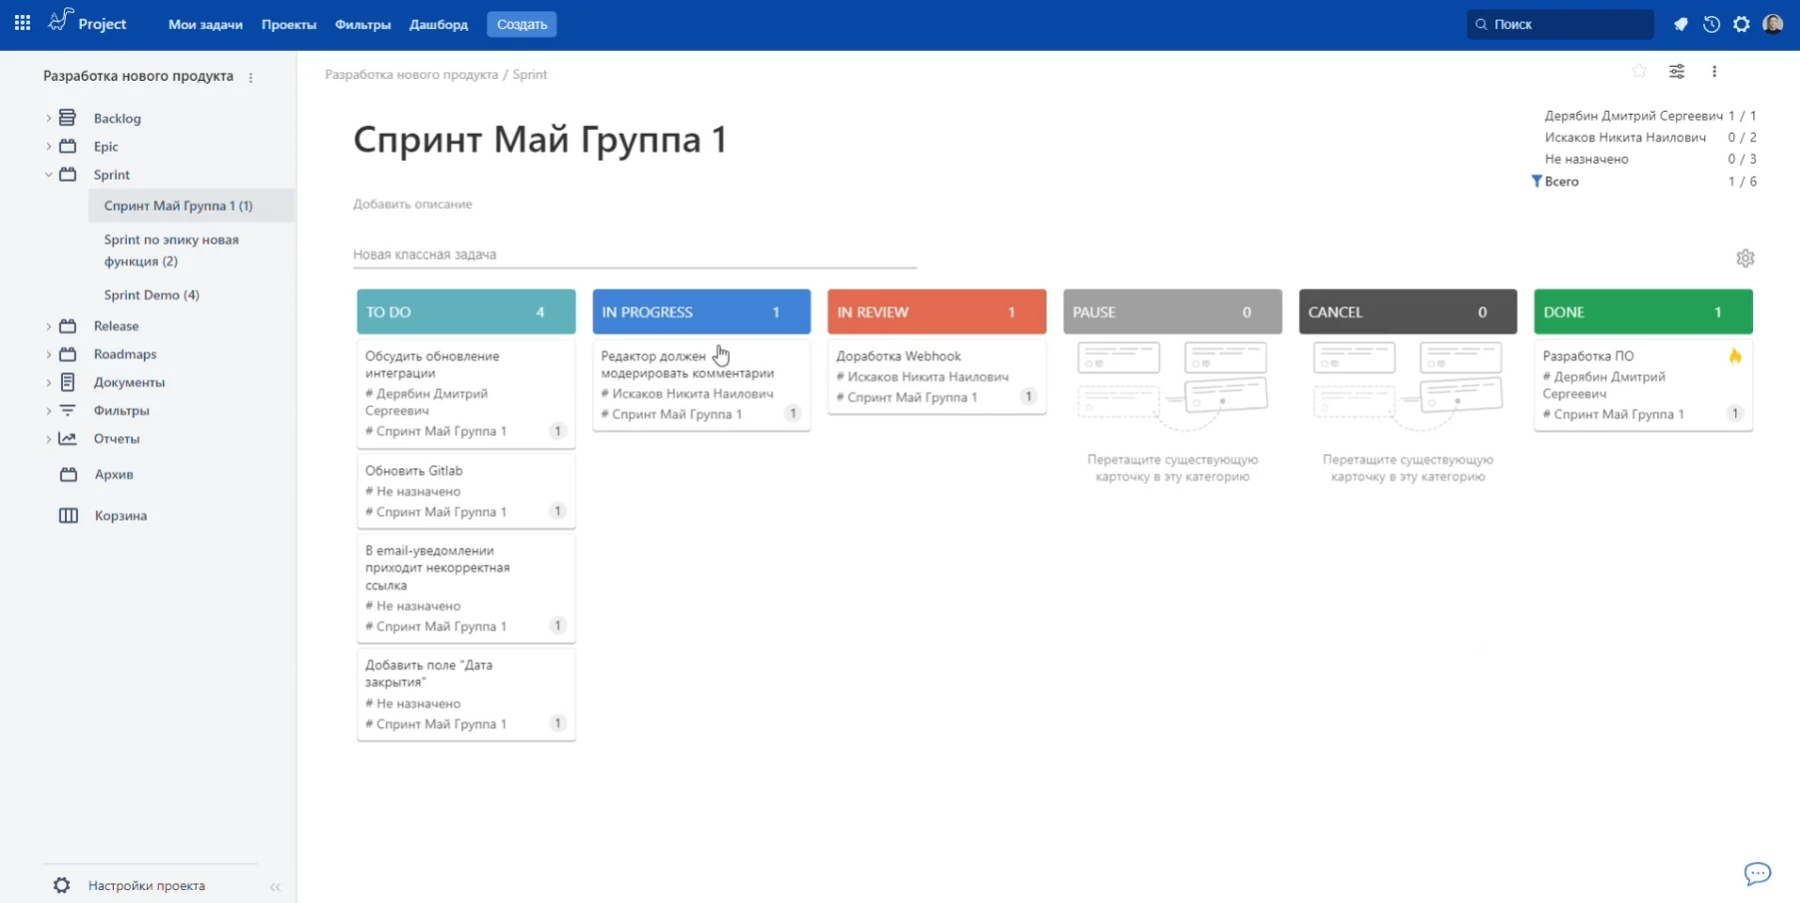This screenshot has width=1800, height=903.
Task: Open Фильтры menu in top bar
Action: [362, 24]
